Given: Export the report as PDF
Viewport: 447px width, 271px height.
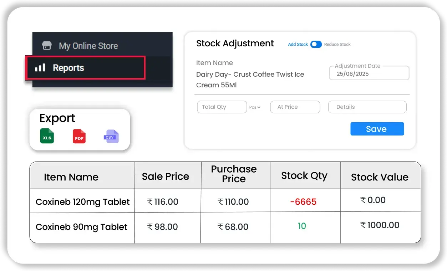Looking at the screenshot, I should [79, 136].
